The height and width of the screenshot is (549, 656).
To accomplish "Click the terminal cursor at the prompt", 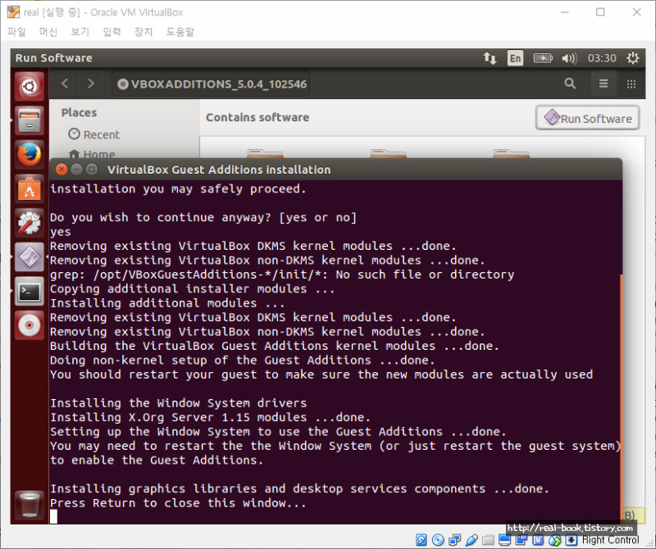I will [x=53, y=517].
